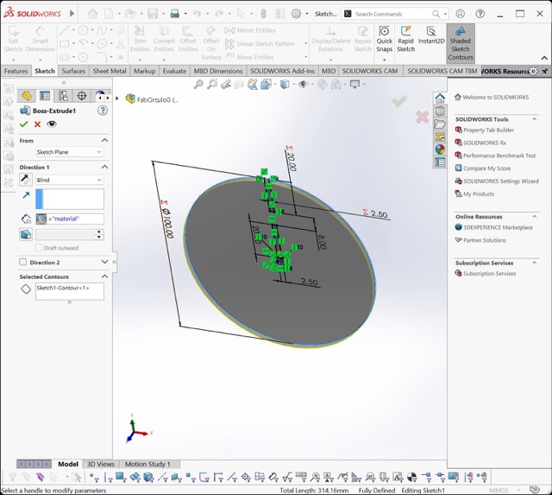
Task: Open the 3D Views bottom tab
Action: [x=100, y=464]
